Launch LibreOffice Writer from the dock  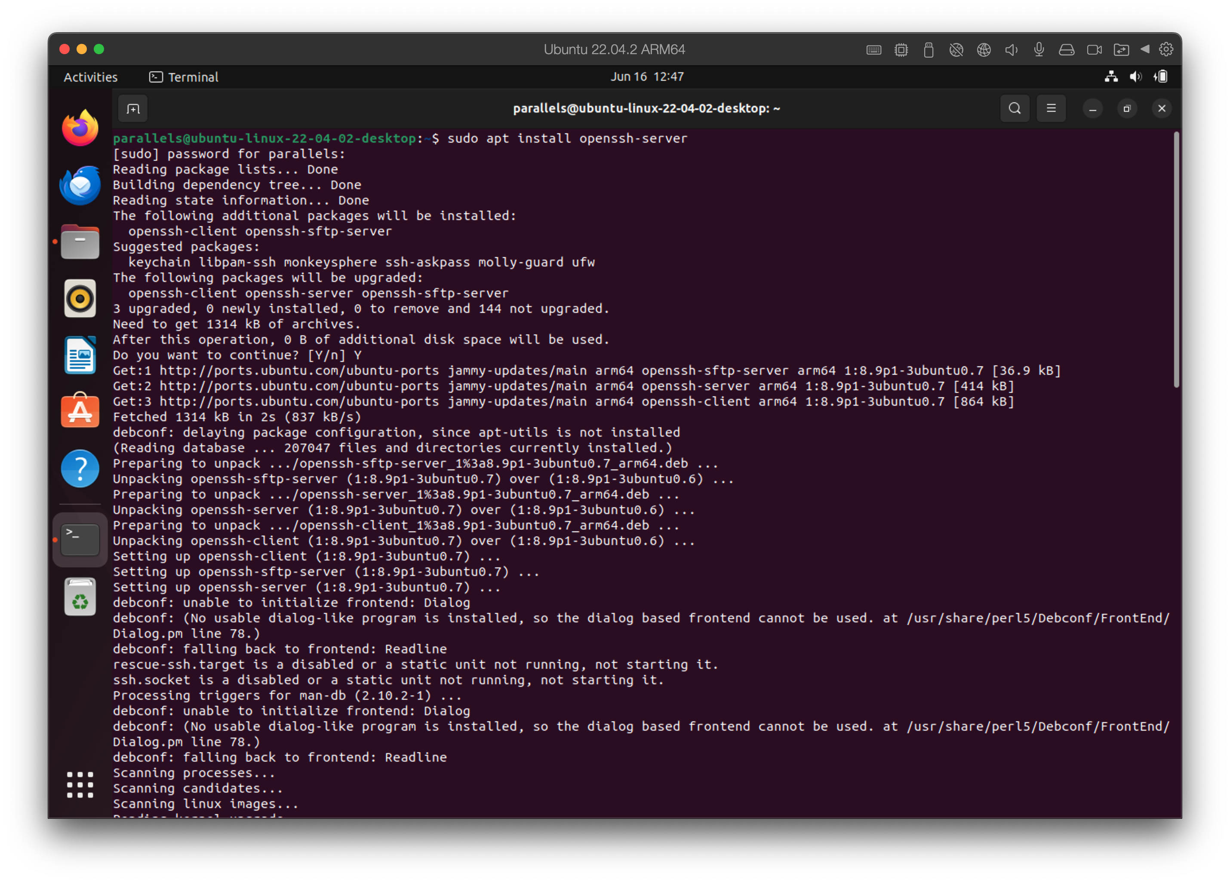click(80, 355)
